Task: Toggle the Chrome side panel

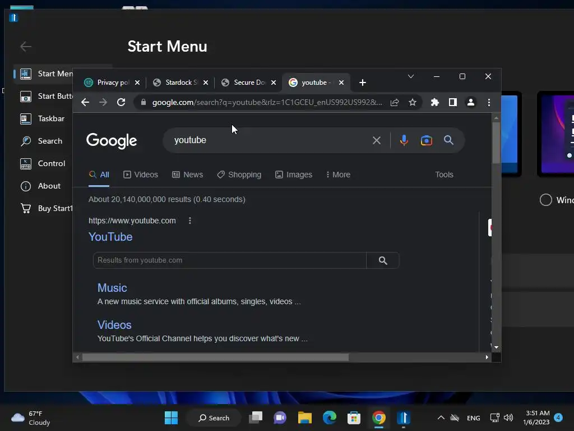Action: pyautogui.click(x=453, y=102)
